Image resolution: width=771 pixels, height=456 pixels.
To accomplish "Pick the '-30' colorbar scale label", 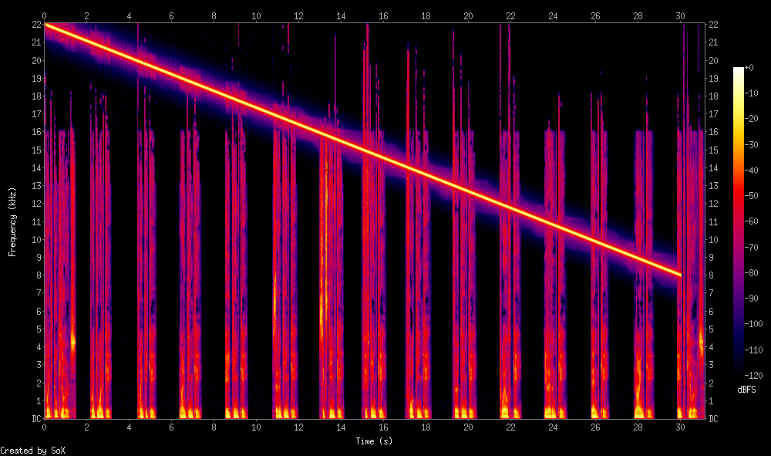I will (x=751, y=144).
